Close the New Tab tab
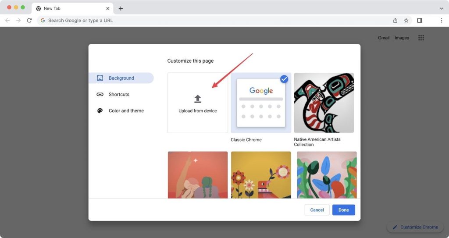Image resolution: width=449 pixels, height=238 pixels. tap(108, 9)
